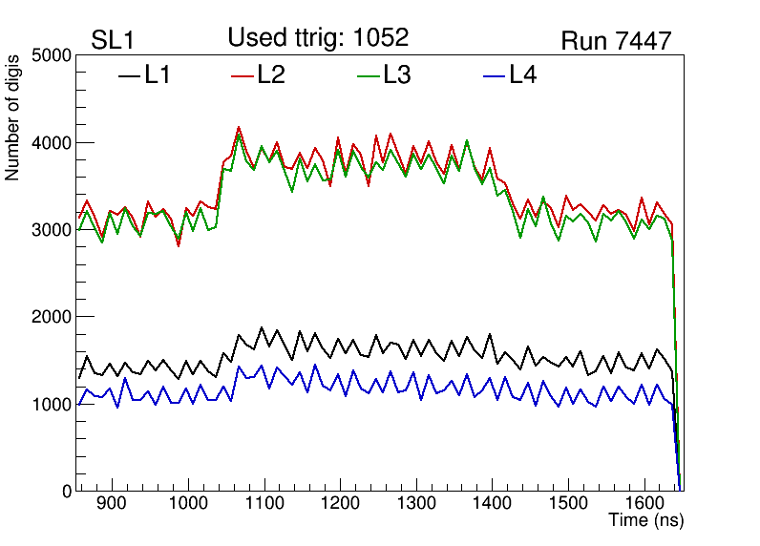The height and width of the screenshot is (546, 760).
Task: Click the blue L4 legend line sample
Action: point(494,75)
